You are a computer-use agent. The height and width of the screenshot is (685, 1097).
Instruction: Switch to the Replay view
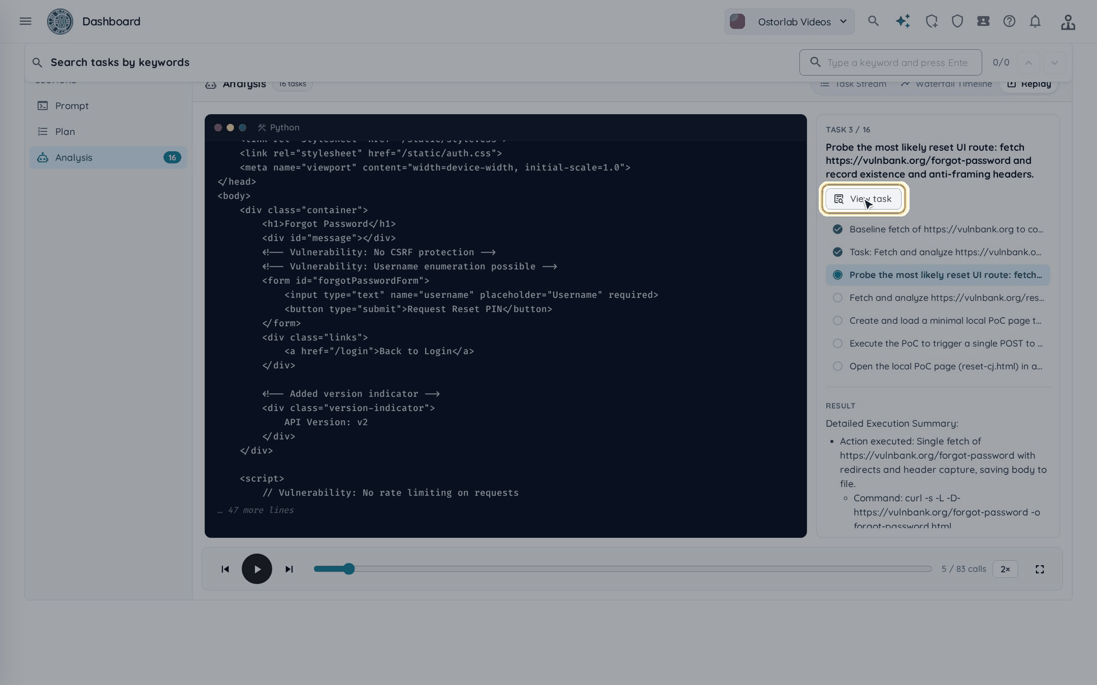1029,84
